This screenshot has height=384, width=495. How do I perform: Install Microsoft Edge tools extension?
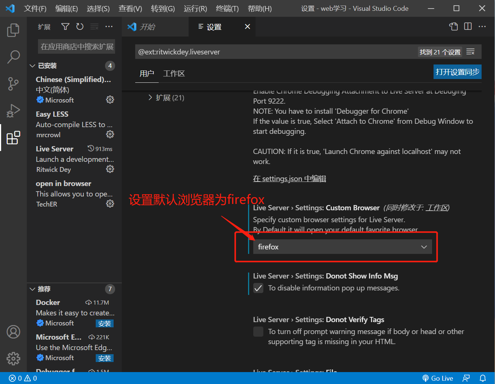pos(105,358)
